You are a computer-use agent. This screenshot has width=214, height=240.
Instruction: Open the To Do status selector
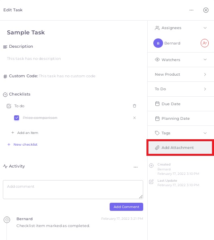coord(181,89)
